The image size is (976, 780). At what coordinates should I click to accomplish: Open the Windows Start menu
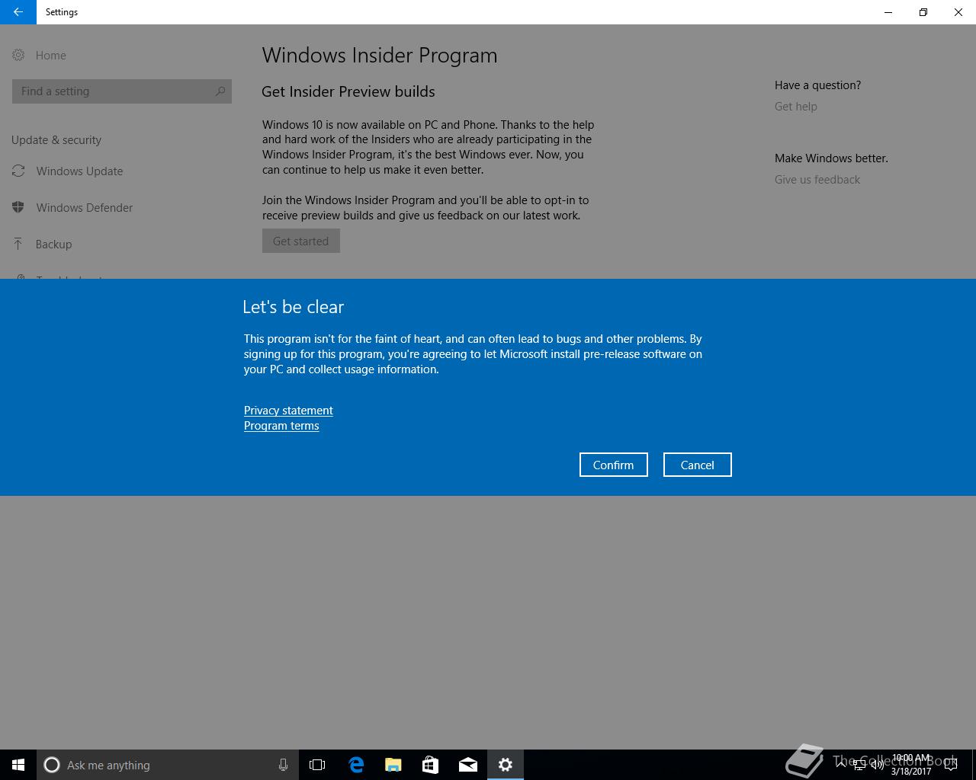pos(18,765)
